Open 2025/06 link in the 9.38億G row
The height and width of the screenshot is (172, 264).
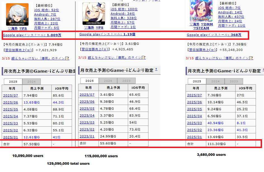point(87,102)
